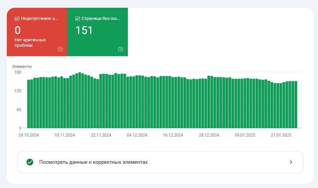Click the 29.10.2024 date label

click(29, 135)
